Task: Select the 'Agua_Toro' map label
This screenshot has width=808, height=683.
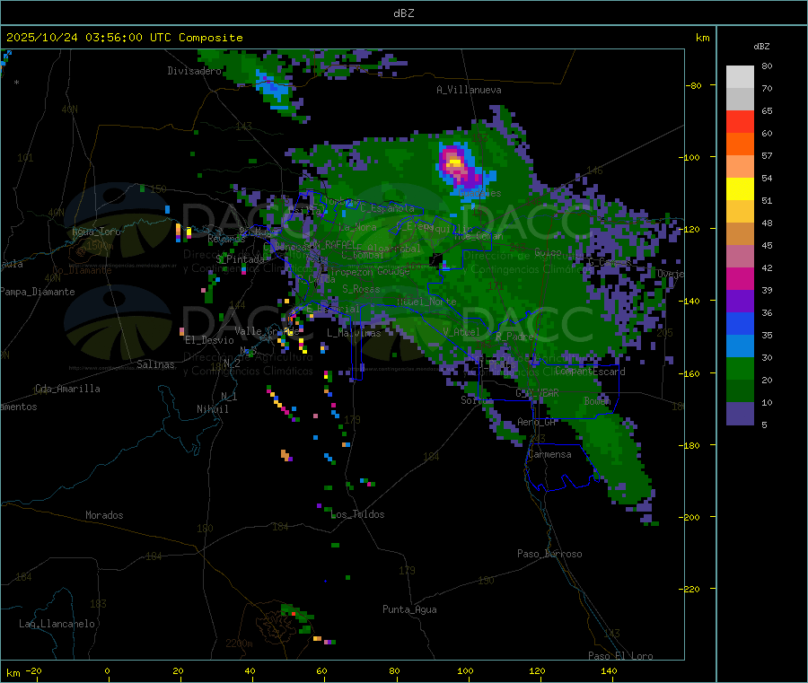Action: (x=96, y=232)
